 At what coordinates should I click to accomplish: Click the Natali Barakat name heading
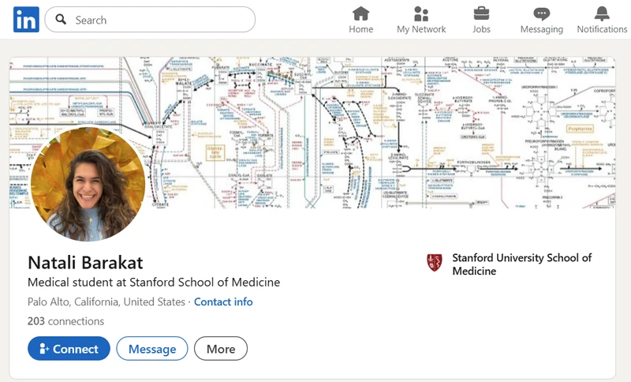[85, 262]
